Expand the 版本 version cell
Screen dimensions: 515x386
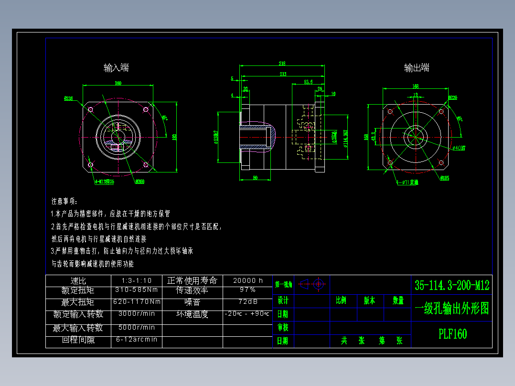tap(368, 301)
